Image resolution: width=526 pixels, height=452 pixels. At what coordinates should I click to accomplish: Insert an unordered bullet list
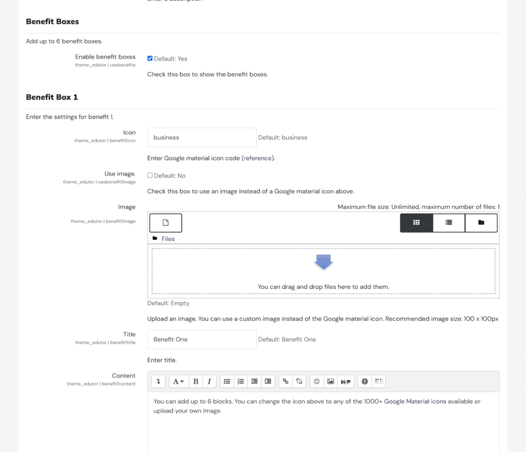(227, 381)
